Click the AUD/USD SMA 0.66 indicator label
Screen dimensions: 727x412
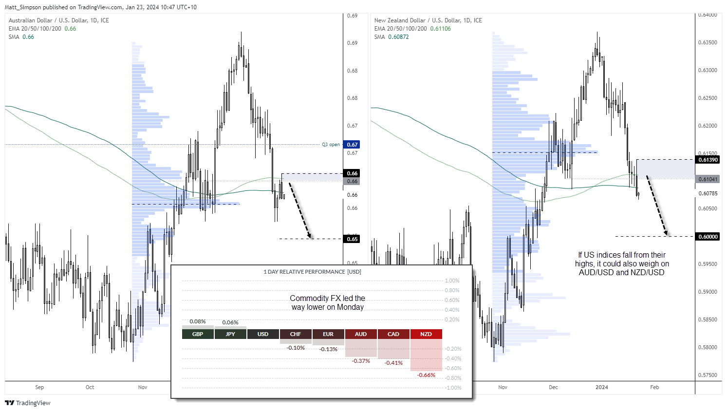21,37
